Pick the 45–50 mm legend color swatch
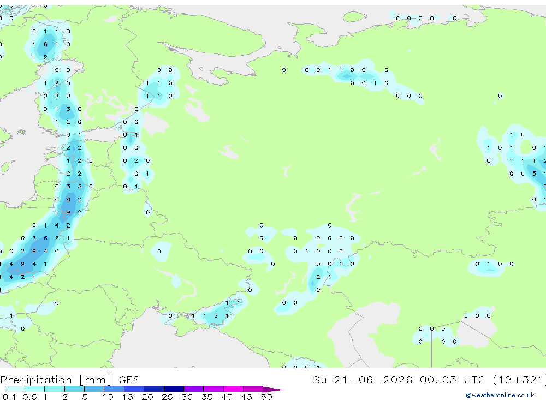This screenshot has height=400, width=546. click(x=253, y=389)
